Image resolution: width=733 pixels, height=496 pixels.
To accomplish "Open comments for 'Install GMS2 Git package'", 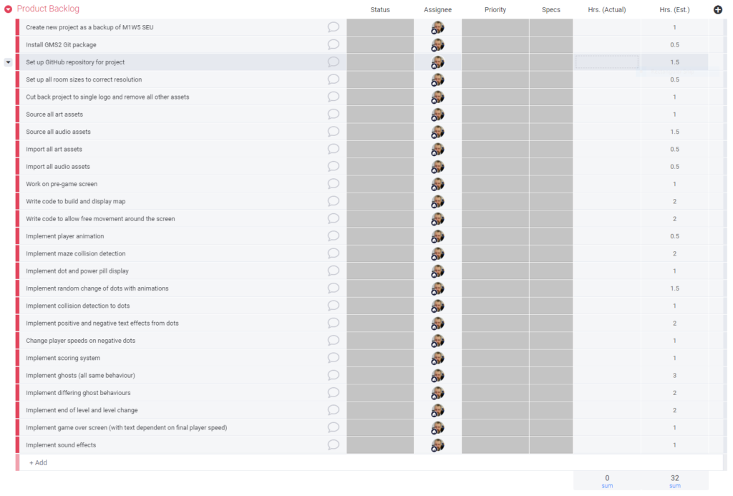I will (333, 44).
